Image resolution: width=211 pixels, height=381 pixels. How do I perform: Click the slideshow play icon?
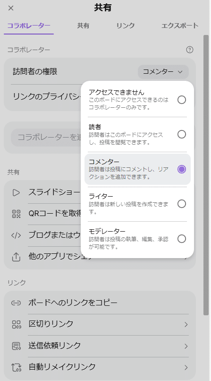click(16, 193)
